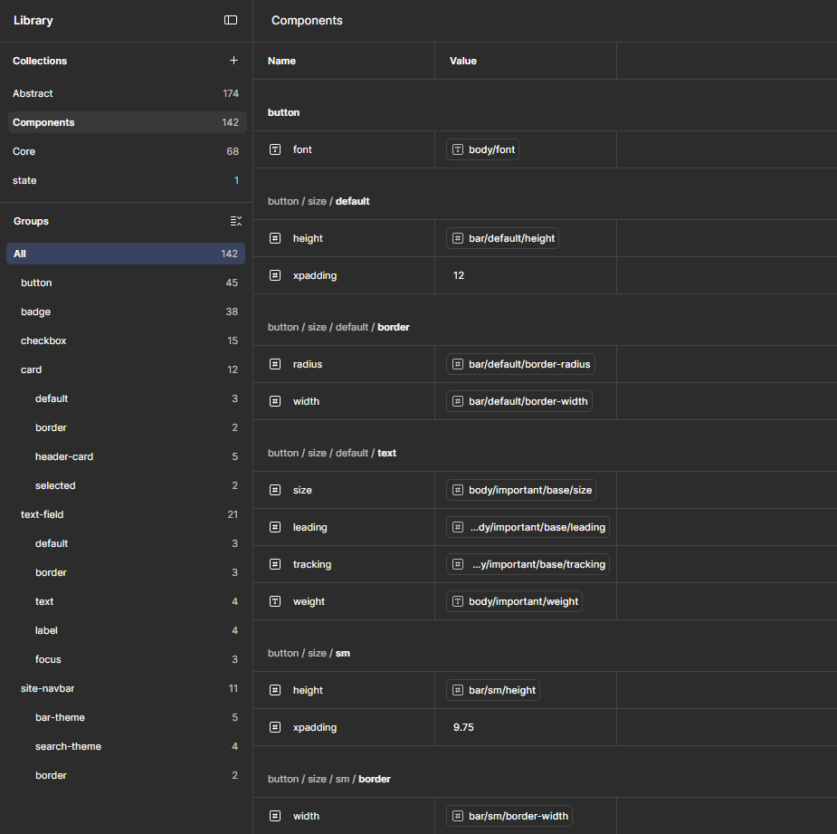The image size is (837, 834).
Task: Click the tracking variable name
Action: [312, 564]
